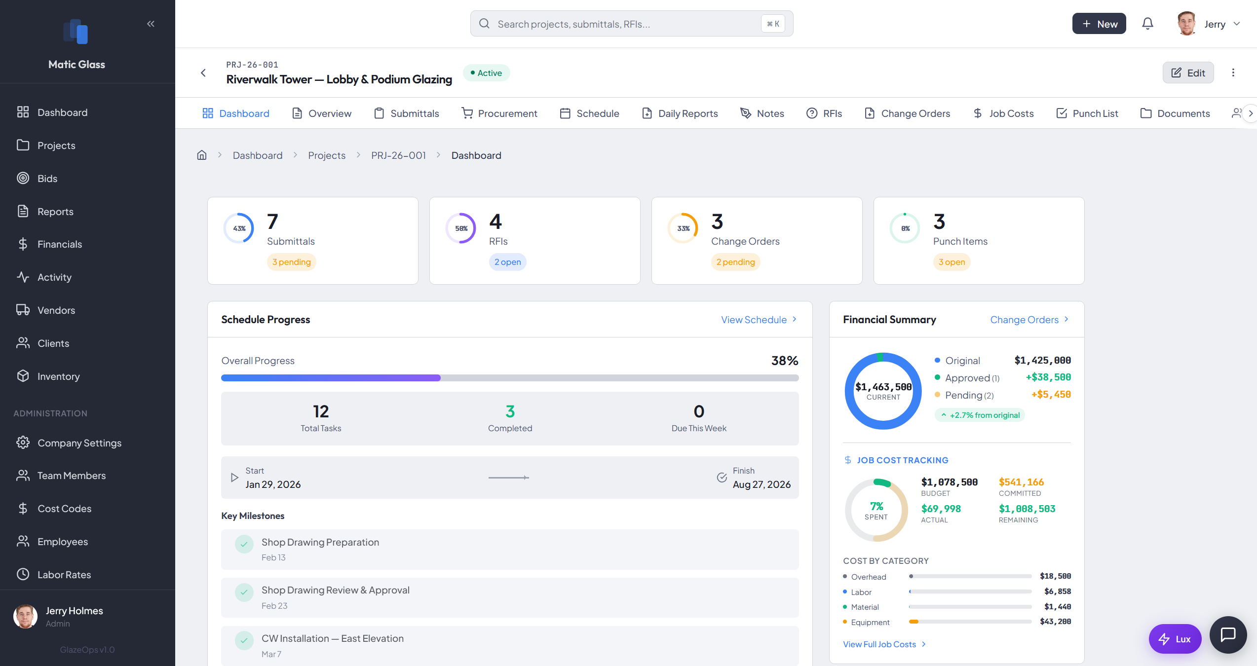
Task: Expand the more options menu next to Edit
Action: point(1233,73)
